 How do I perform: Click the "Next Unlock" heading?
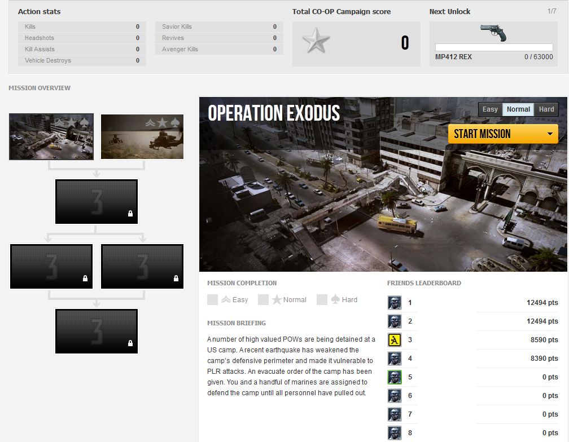449,12
